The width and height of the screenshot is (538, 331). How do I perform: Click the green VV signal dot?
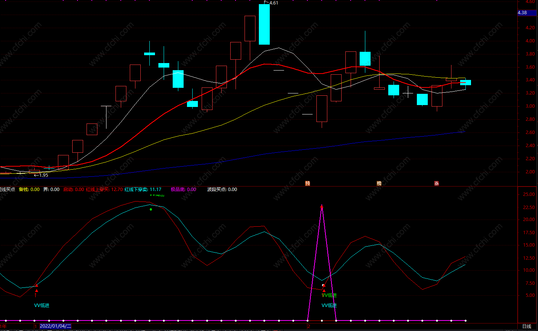point(151,209)
